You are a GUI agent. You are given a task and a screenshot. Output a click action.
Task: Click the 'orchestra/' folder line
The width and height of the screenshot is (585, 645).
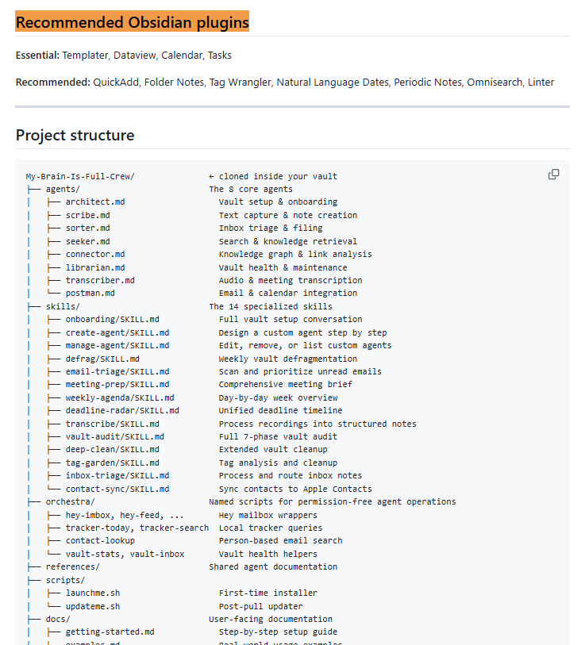tap(70, 502)
